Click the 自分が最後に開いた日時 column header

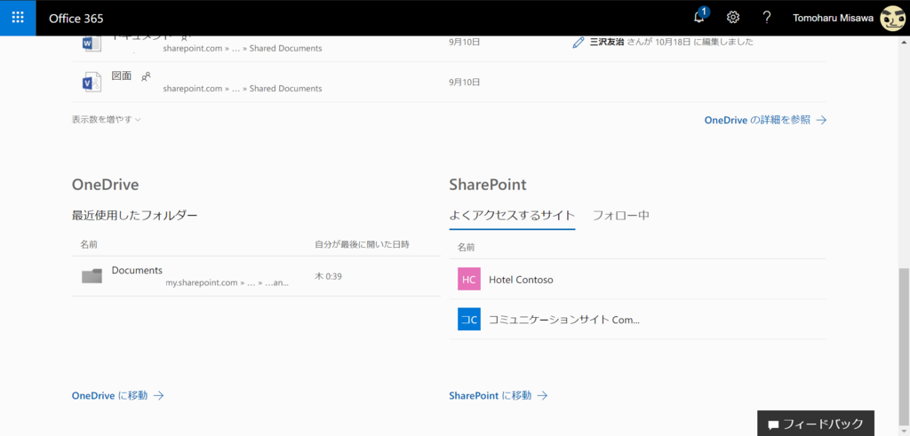(363, 245)
